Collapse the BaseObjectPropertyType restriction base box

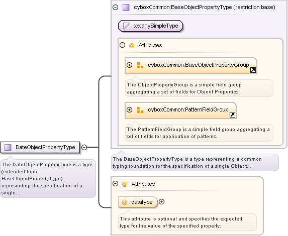[115, 8]
